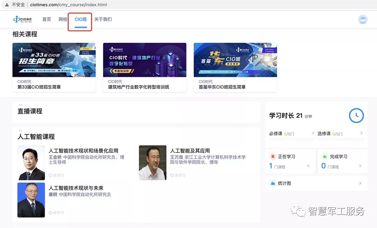This screenshot has height=228, width=377.
Task: Click the red 正在学习 bookmark icon
Action: point(273,157)
